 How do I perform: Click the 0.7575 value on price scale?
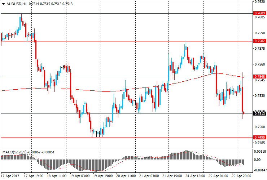[260, 49]
